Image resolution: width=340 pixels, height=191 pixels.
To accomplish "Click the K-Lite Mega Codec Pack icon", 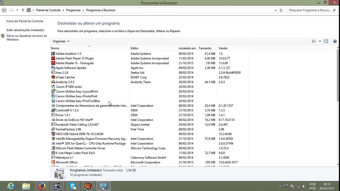I will [53, 153].
